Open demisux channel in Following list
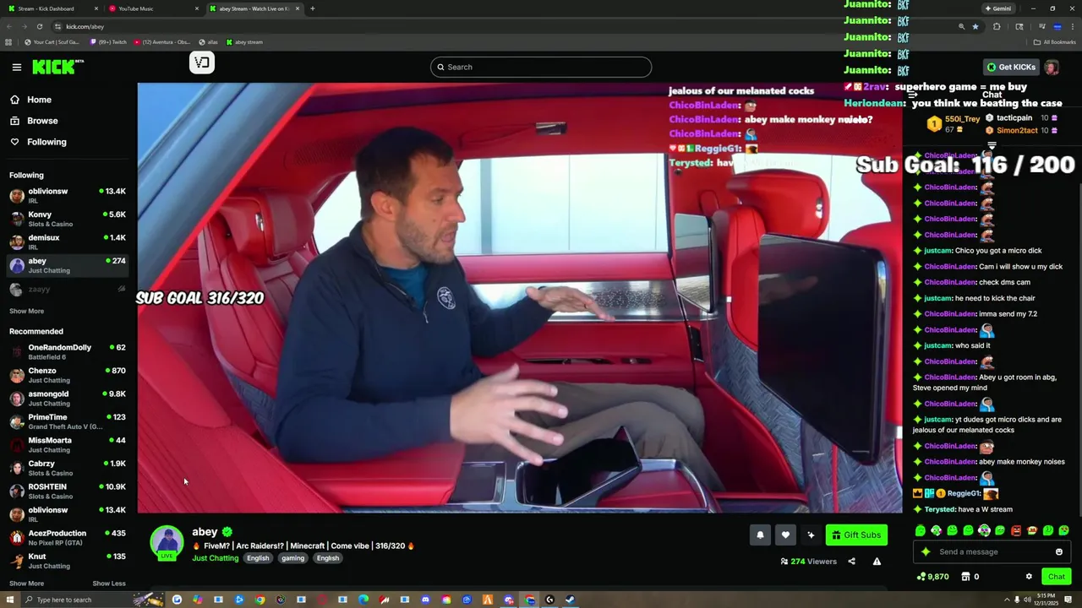Image resolution: width=1082 pixels, height=608 pixels. (x=68, y=242)
